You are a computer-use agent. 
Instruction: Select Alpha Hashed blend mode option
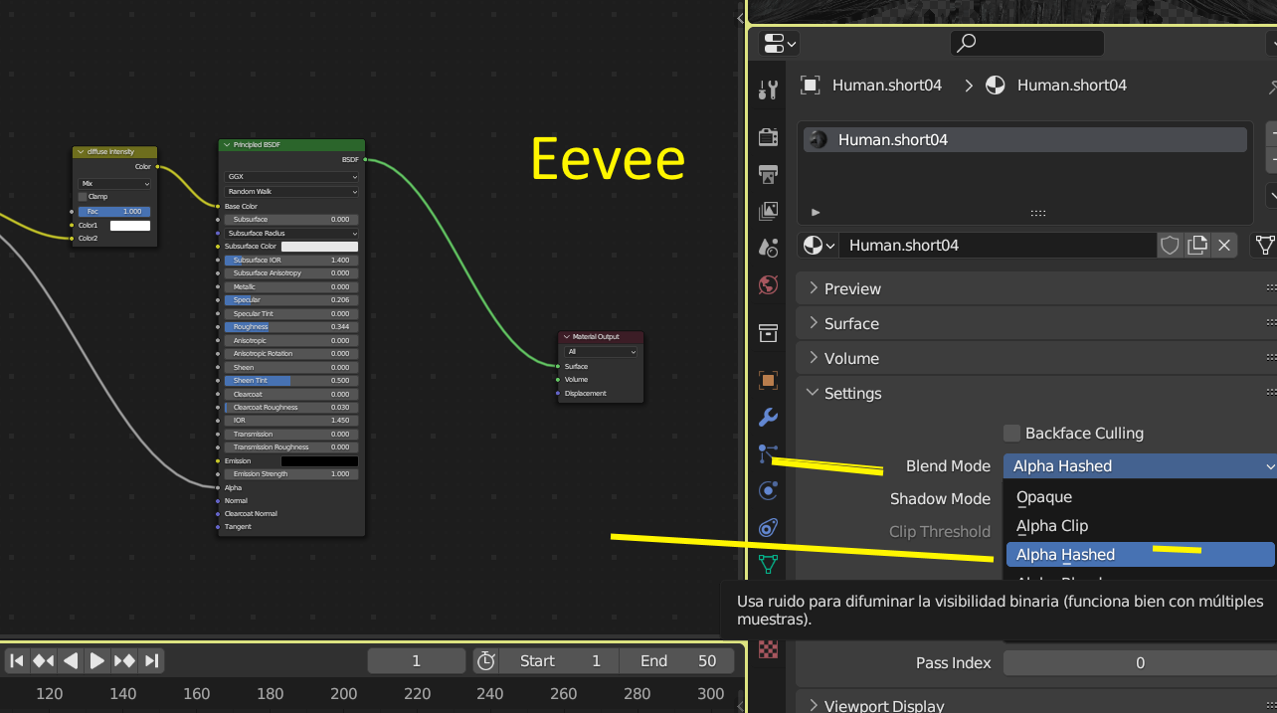tap(1140, 554)
